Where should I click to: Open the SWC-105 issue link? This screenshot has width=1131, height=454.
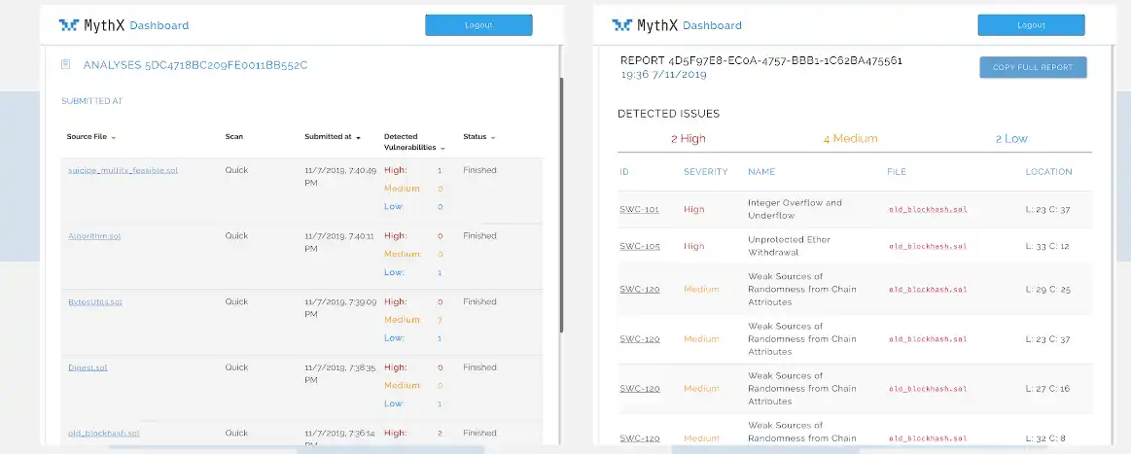[640, 246]
